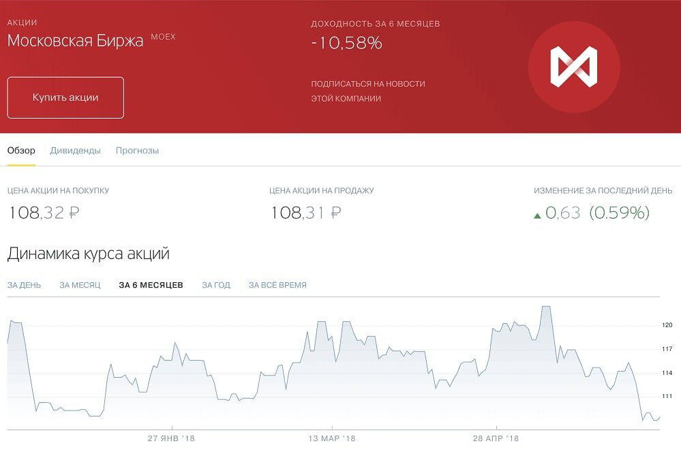This screenshot has width=681, height=452.
Task: Click the Moscow Exchange logo icon
Action: (574, 67)
